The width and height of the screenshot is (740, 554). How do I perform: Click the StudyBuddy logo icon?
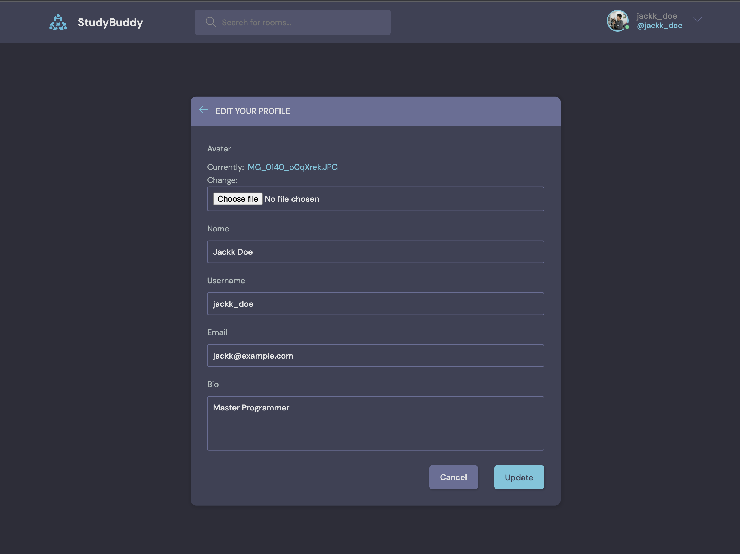pyautogui.click(x=58, y=22)
